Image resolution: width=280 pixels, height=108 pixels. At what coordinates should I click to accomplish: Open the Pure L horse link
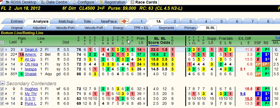(31, 103)
